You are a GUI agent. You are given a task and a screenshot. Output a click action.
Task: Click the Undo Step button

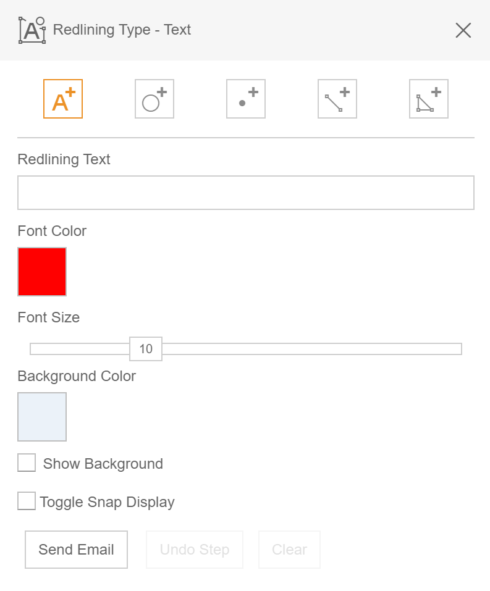click(194, 549)
